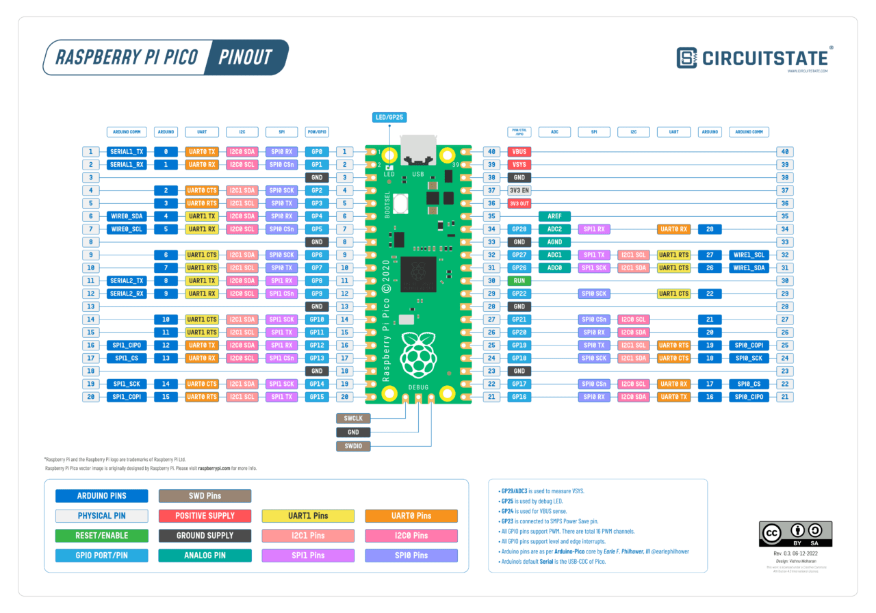Viewport: 876px width, 613px height.
Task: Click the ARDUINO PINS legend swatch
Action: pos(101,496)
